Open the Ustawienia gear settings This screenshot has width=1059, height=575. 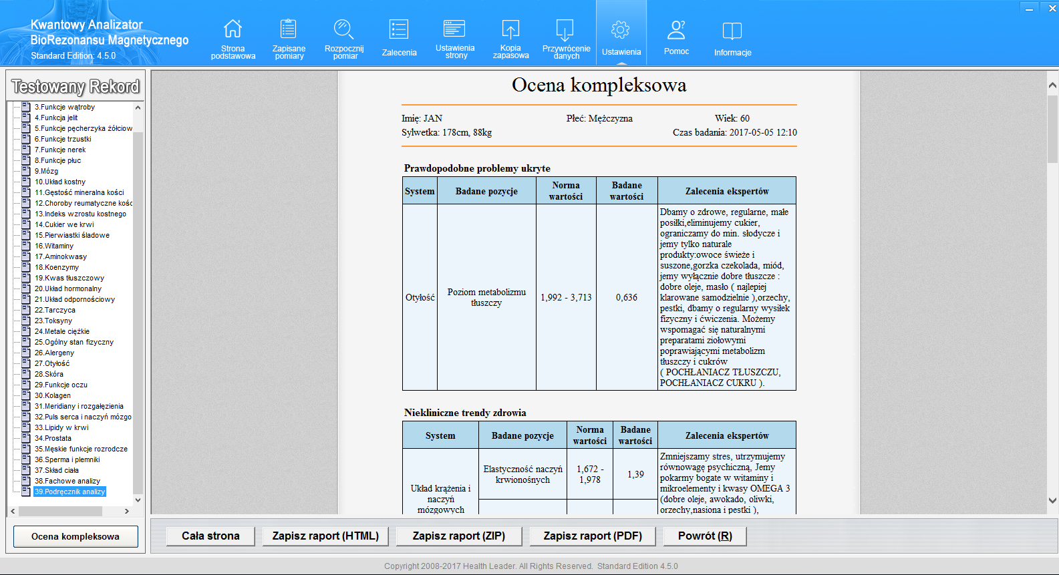pyautogui.click(x=621, y=39)
